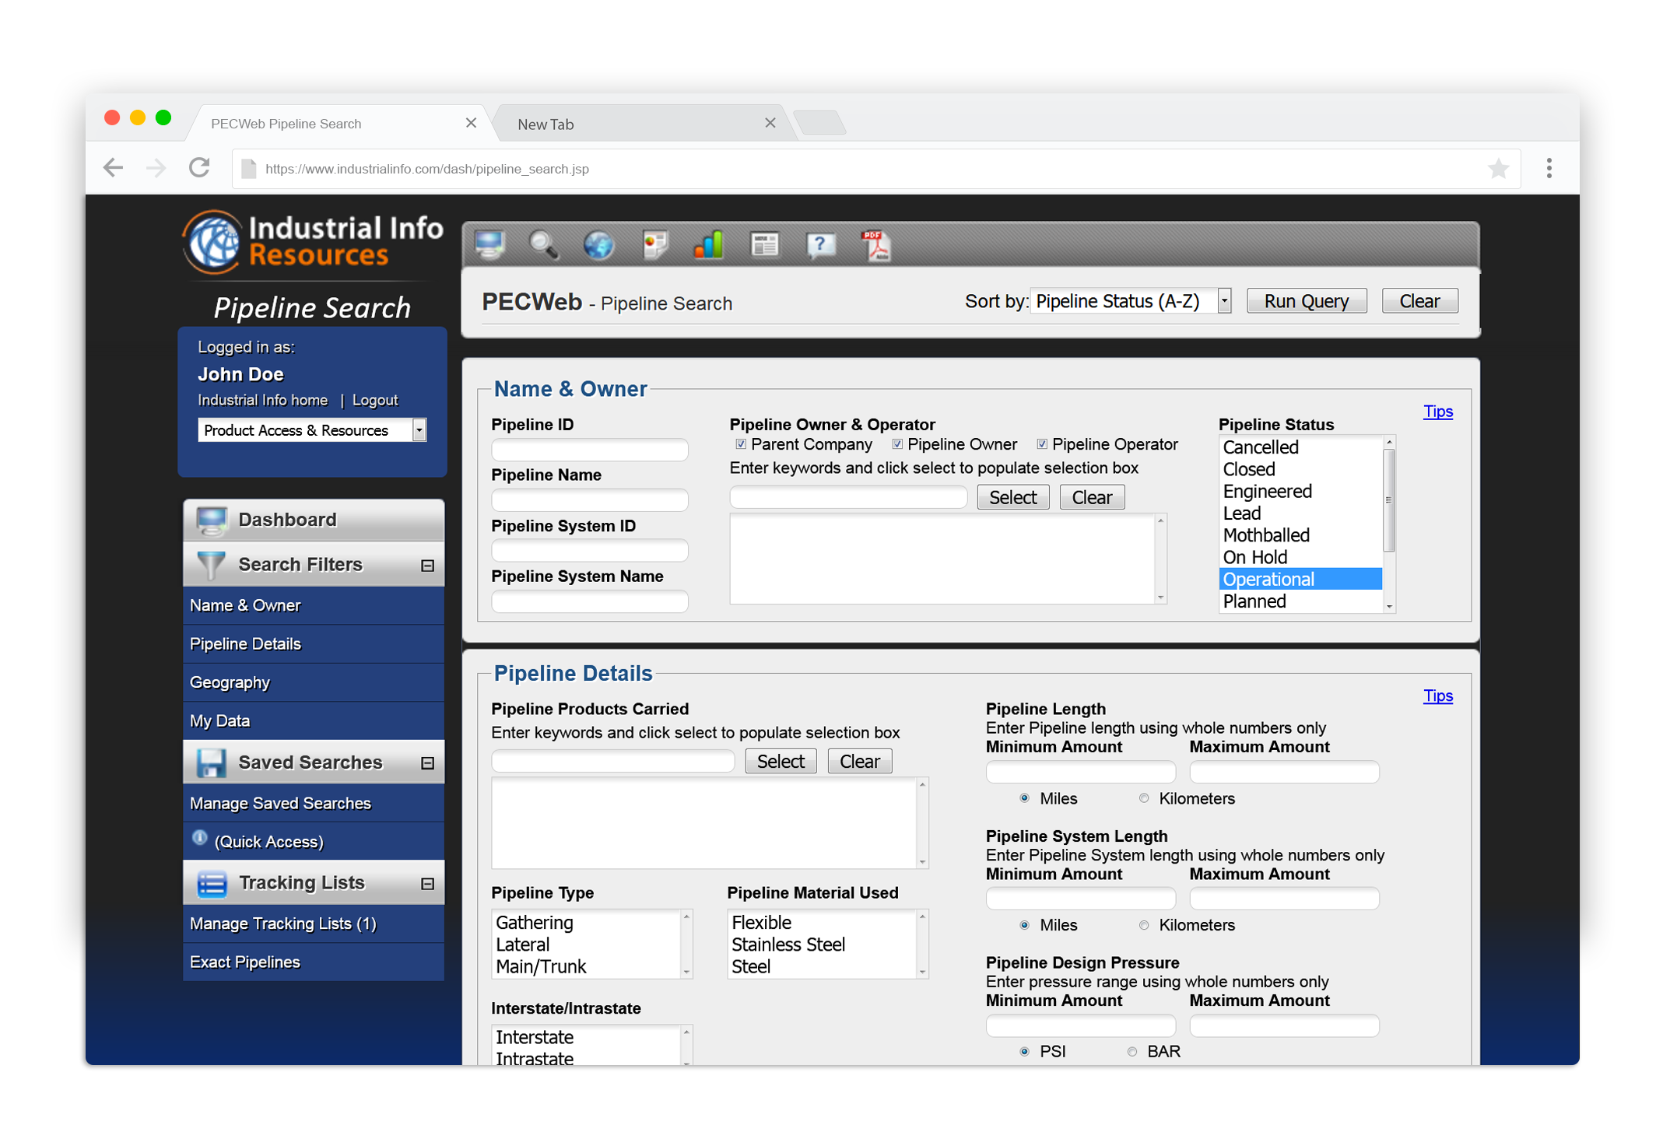
Task: Click the Tracking Lists list icon
Action: [211, 883]
